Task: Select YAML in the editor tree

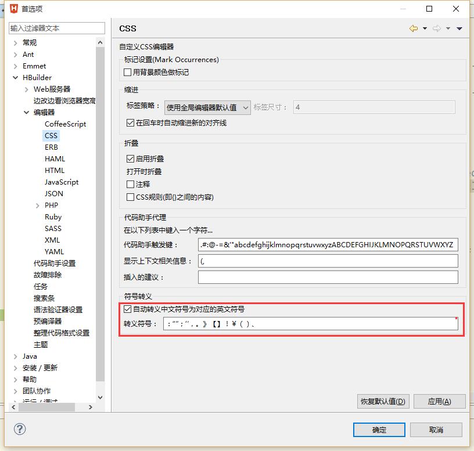Action: 54,252
